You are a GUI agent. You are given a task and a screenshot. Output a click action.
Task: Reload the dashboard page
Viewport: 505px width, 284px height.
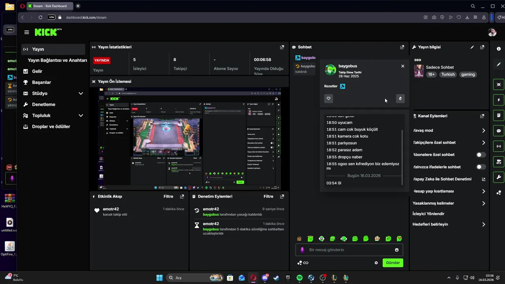[x=40, y=17]
